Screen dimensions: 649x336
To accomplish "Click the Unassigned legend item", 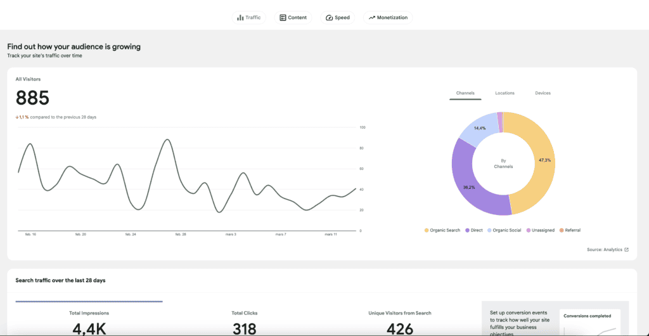I will click(x=540, y=230).
